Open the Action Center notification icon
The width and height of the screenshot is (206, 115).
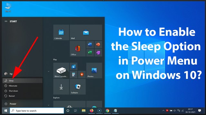point(200,111)
